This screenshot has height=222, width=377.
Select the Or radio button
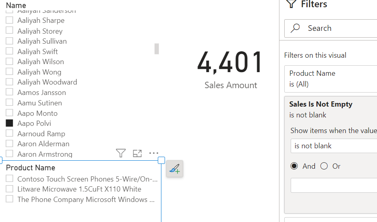tap(324, 166)
